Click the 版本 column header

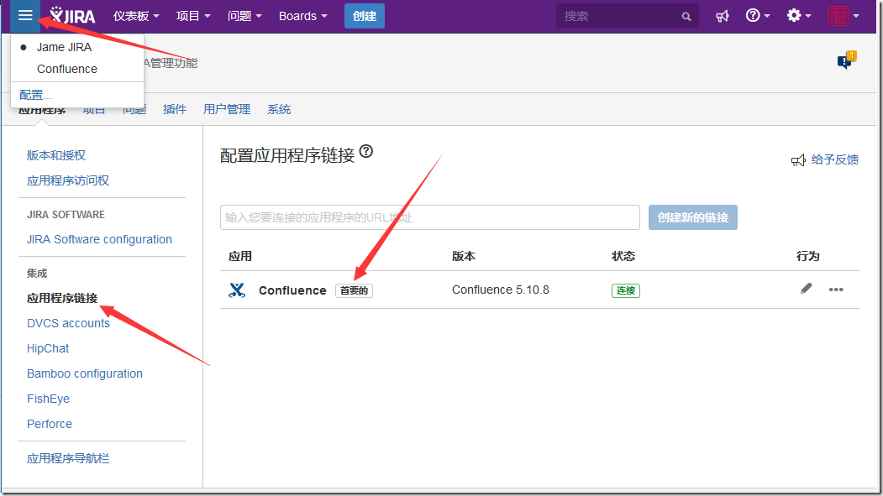coord(464,257)
